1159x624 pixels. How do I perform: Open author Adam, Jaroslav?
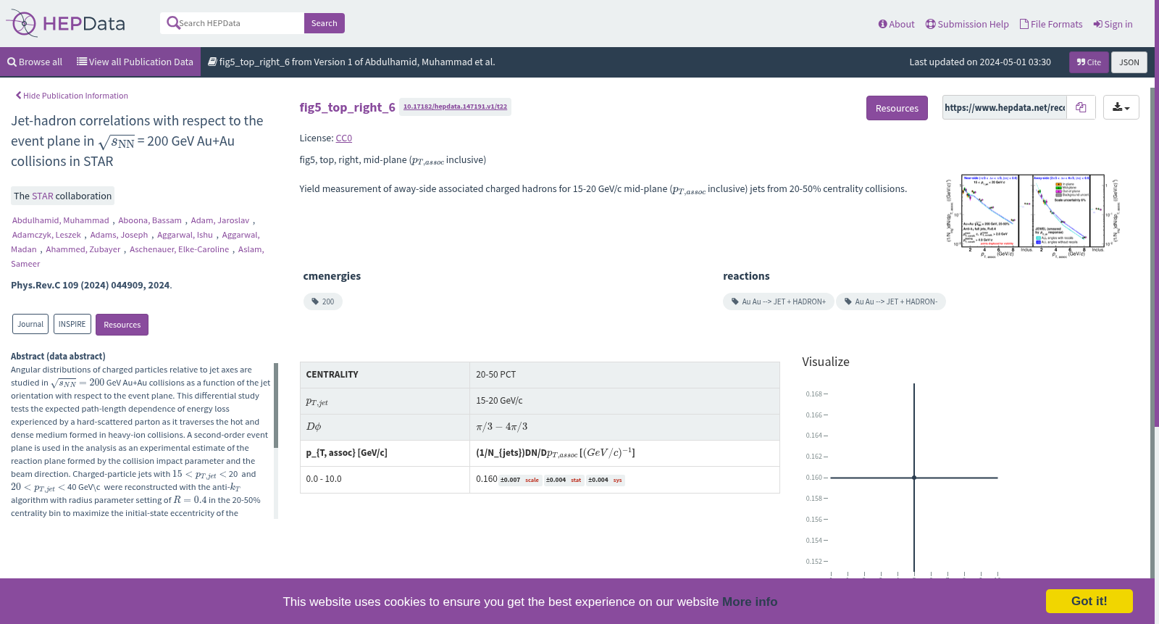[220, 220]
